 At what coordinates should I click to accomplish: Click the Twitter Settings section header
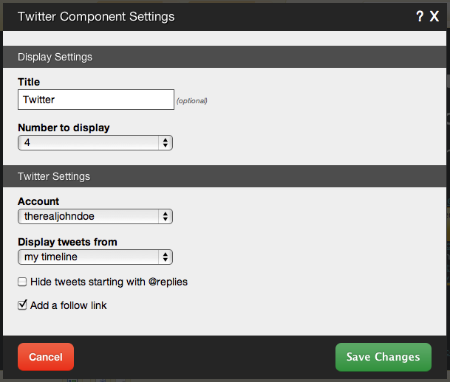pos(53,176)
